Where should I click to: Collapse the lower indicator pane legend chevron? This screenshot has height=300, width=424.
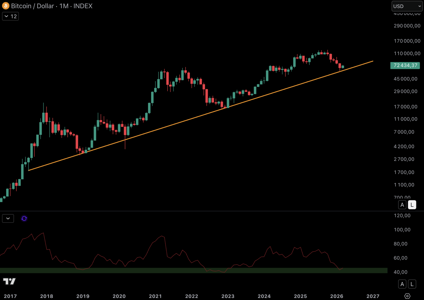[x=8, y=219]
